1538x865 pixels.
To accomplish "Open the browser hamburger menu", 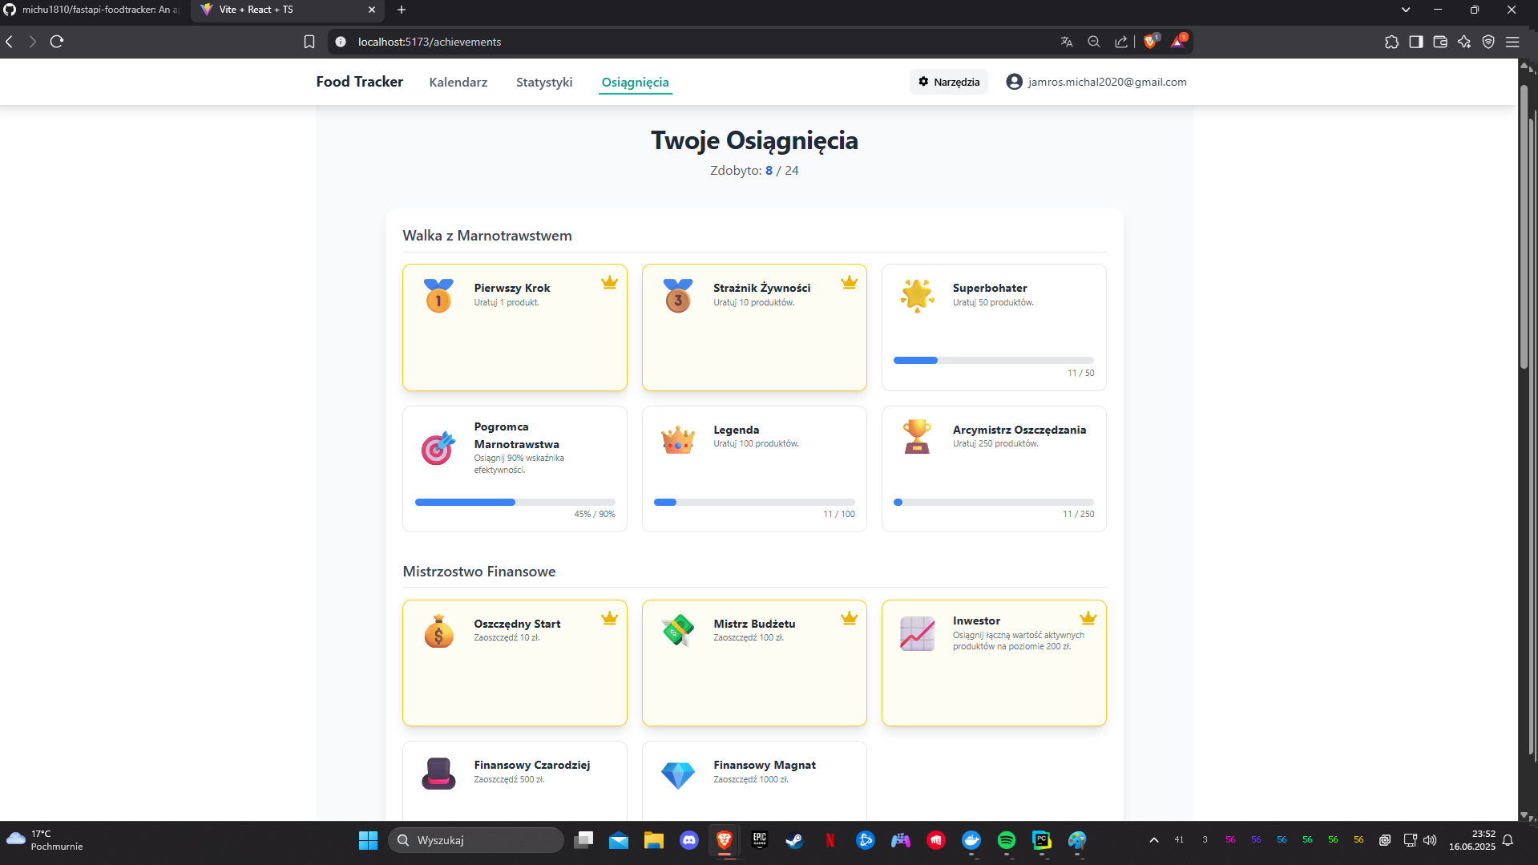I will pyautogui.click(x=1512, y=42).
